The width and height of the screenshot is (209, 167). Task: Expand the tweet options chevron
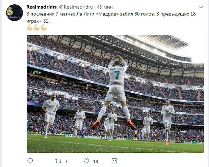pos(201,7)
